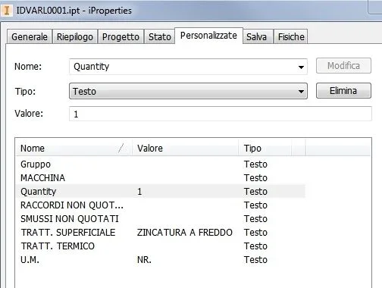Open the Nome dropdown arrow
382x288 pixels.
[x=301, y=67]
